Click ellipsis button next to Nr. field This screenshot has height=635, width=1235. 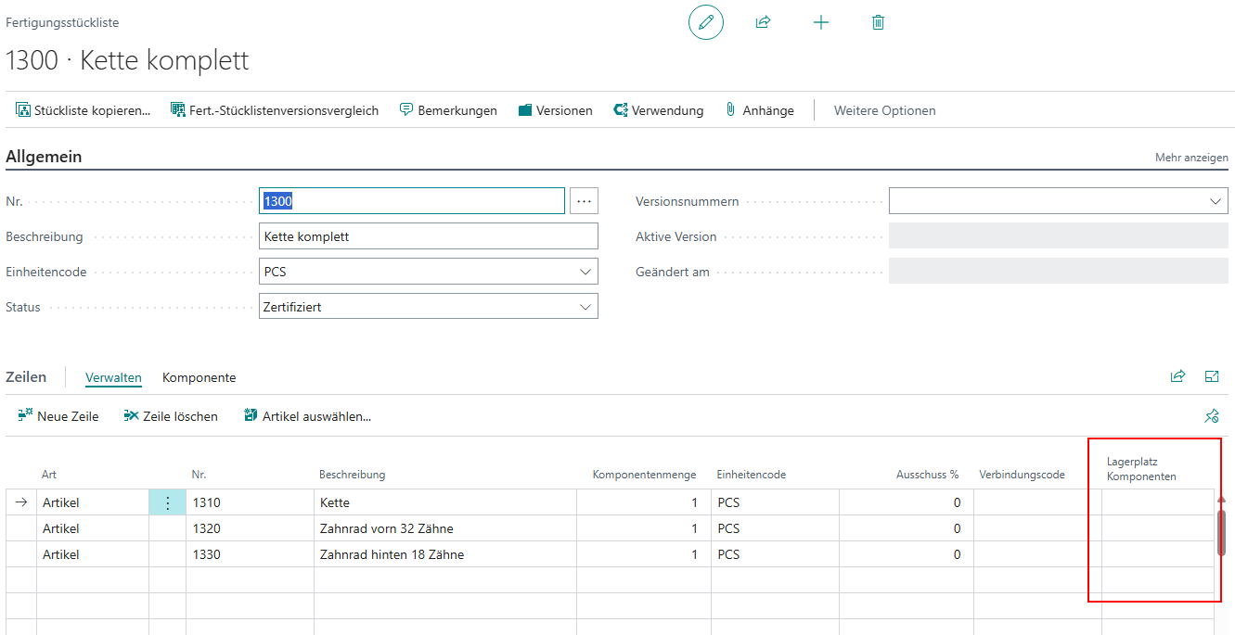tap(584, 201)
